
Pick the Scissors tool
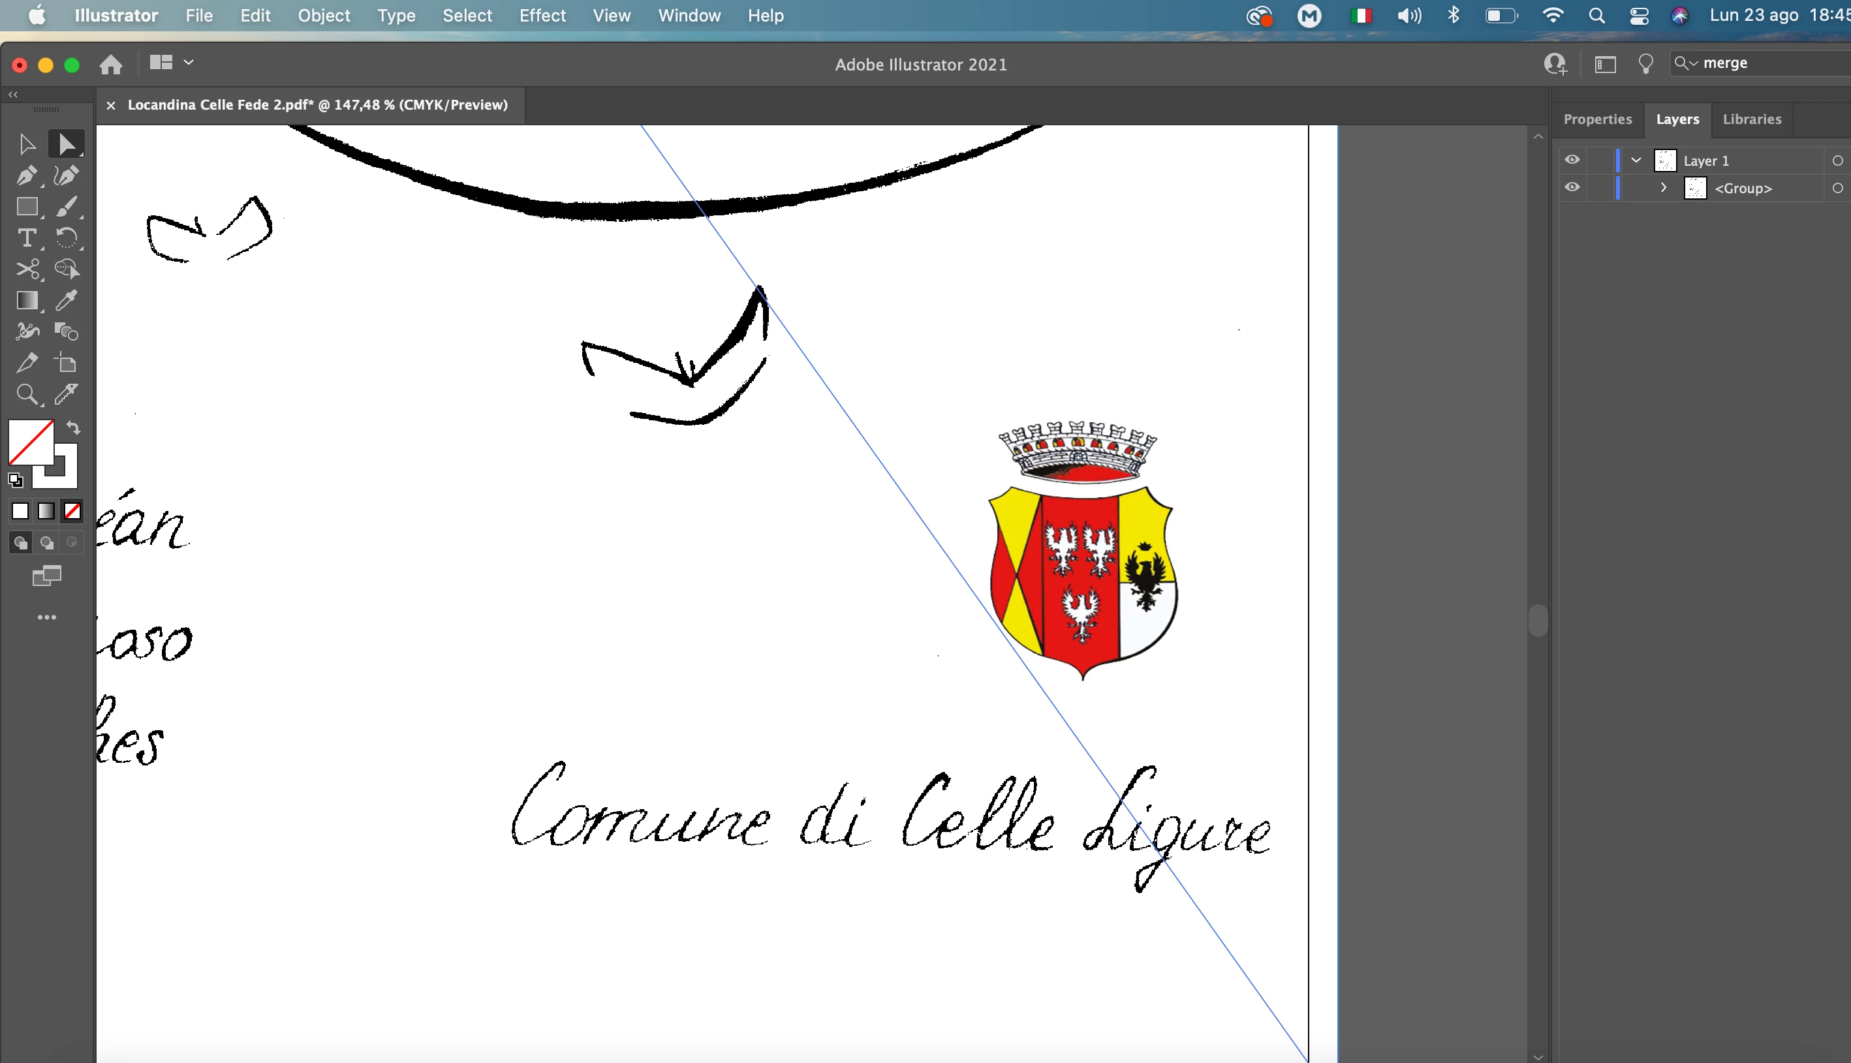coord(27,270)
